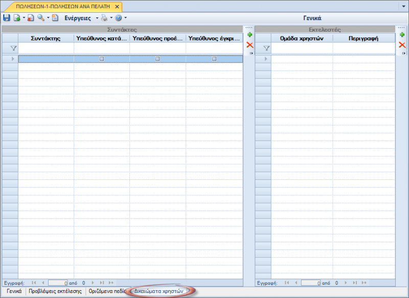Delete the selected row in Εκτελεστές grid
This screenshot has width=409, height=298.
(x=402, y=45)
